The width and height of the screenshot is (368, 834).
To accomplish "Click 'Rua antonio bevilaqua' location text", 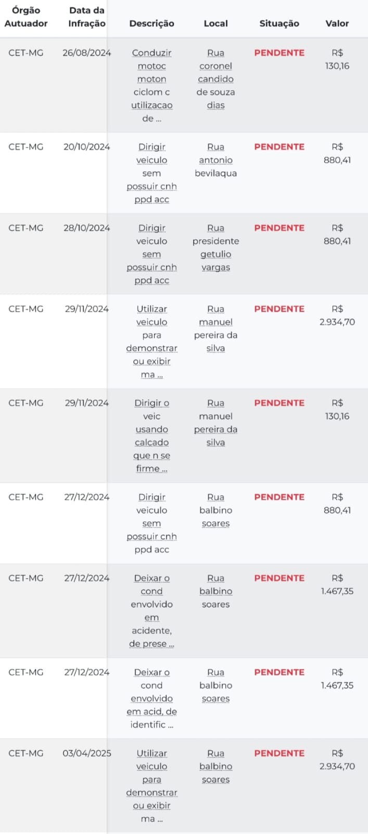I will click(215, 160).
